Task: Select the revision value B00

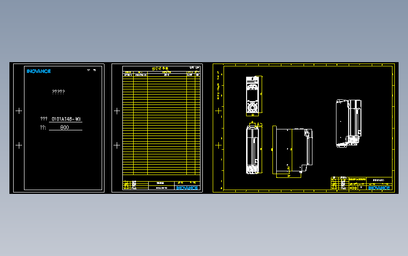Action: [x=64, y=128]
